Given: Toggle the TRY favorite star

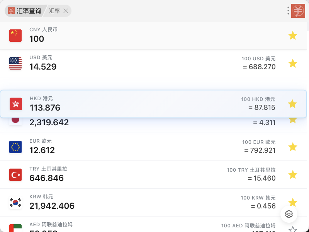Looking at the screenshot, I should pos(293,175).
